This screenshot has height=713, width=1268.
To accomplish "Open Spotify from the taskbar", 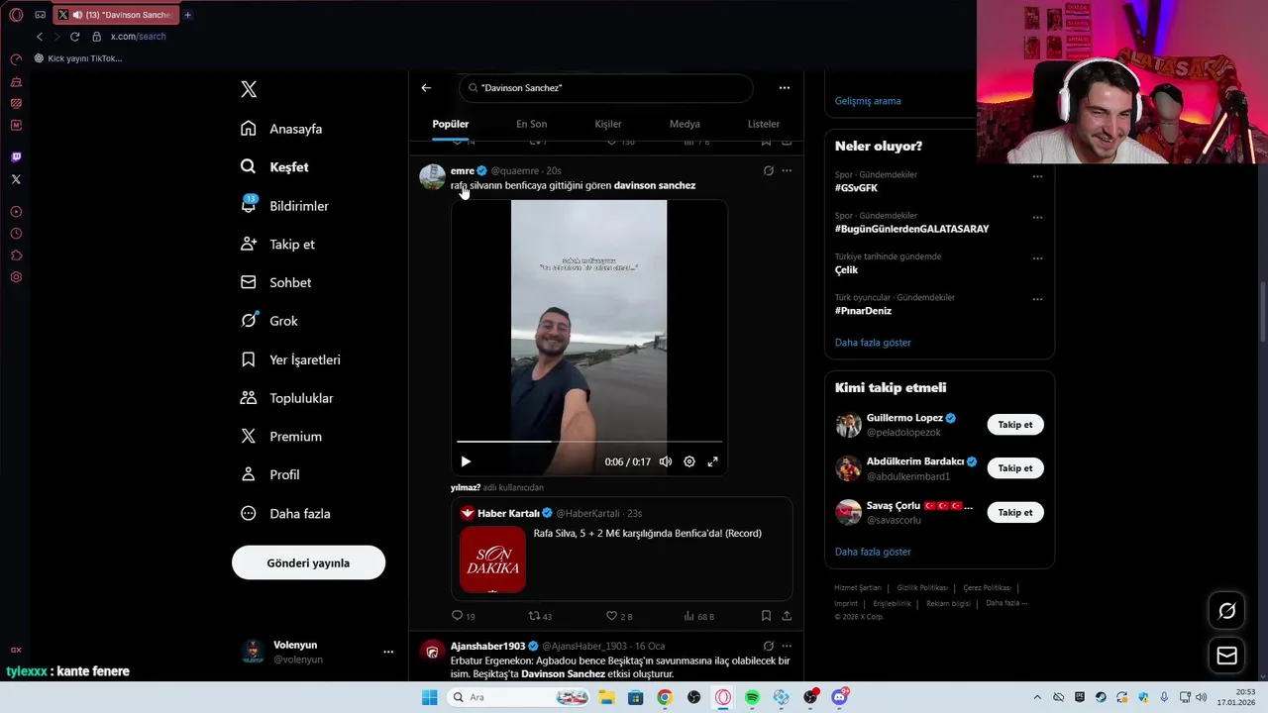I will point(752,697).
